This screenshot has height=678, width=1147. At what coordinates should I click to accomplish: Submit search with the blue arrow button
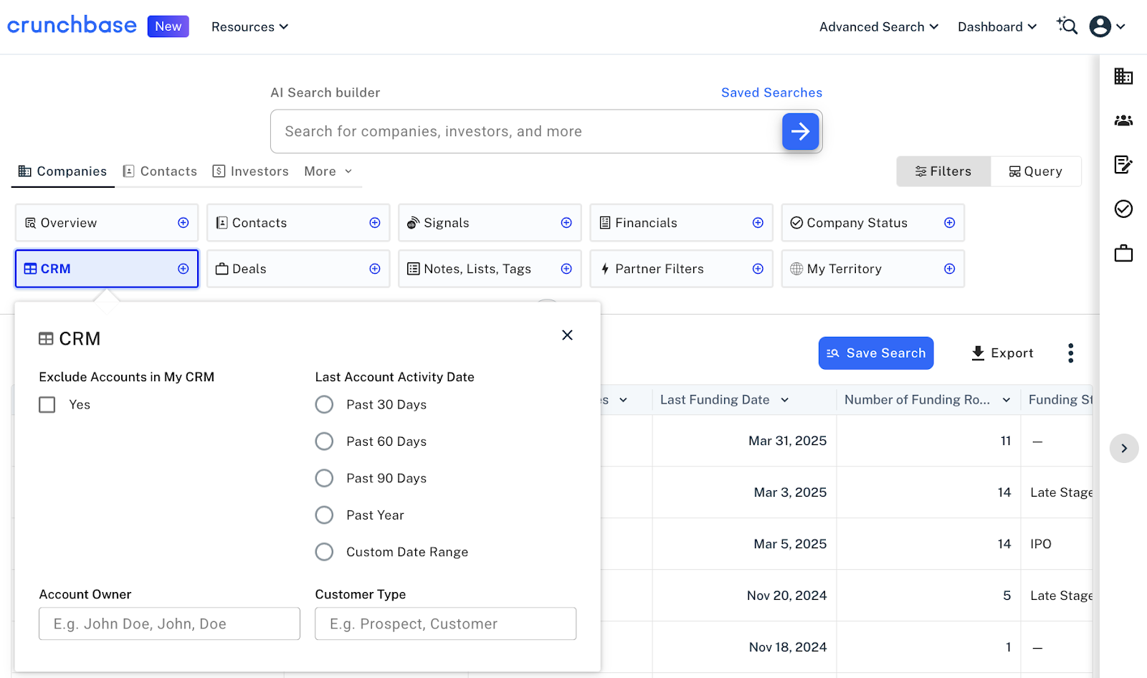click(800, 131)
